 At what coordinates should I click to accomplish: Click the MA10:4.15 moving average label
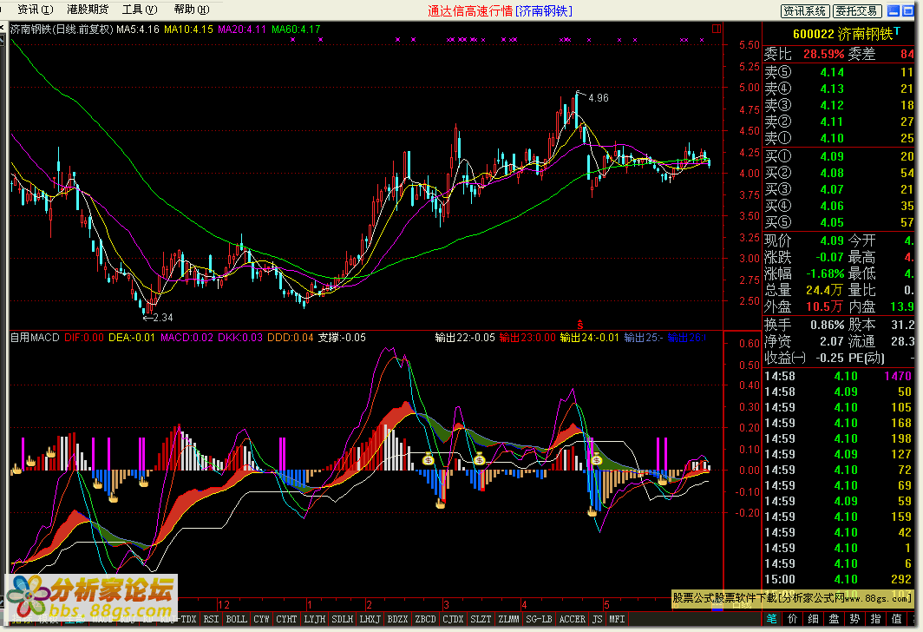[x=188, y=29]
